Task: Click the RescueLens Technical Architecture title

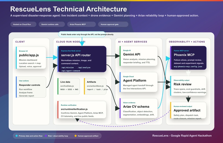Action: [69, 9]
